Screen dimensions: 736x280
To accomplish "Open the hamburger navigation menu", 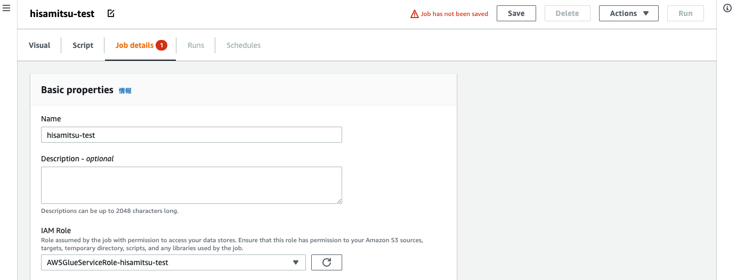I will (7, 9).
